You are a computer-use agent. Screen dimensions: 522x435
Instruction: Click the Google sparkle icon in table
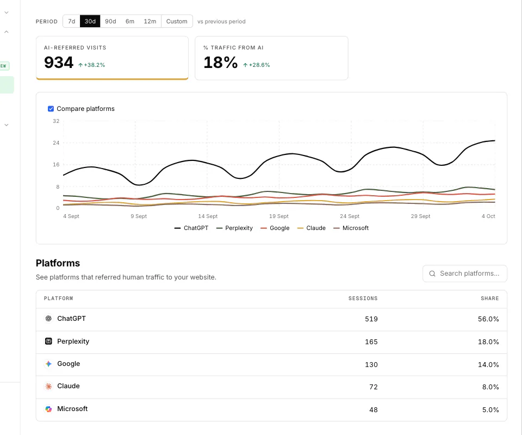(48, 364)
